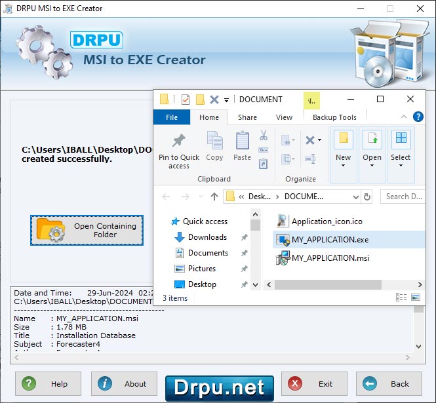Click the Exit button
Image resolution: width=436 pixels, height=403 pixels.
pyautogui.click(x=314, y=383)
